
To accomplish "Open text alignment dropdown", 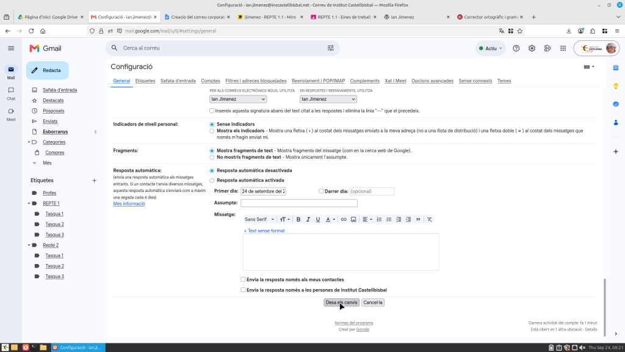I will (x=367, y=219).
